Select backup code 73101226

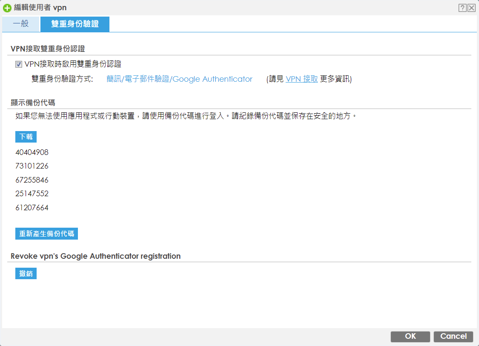(x=32, y=166)
